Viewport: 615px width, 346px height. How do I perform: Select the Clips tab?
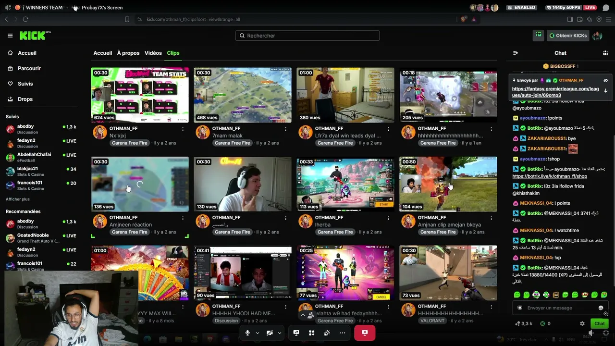coord(173,53)
